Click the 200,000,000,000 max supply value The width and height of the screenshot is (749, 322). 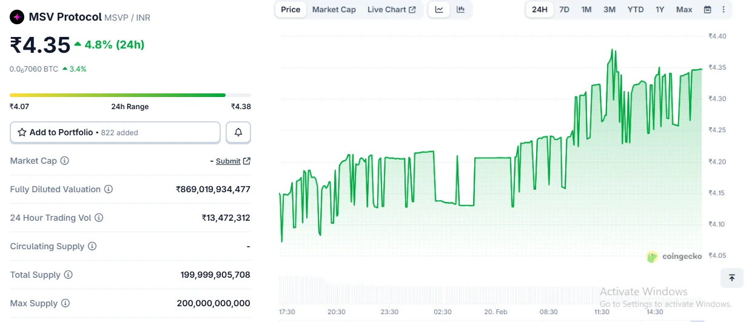click(x=213, y=303)
